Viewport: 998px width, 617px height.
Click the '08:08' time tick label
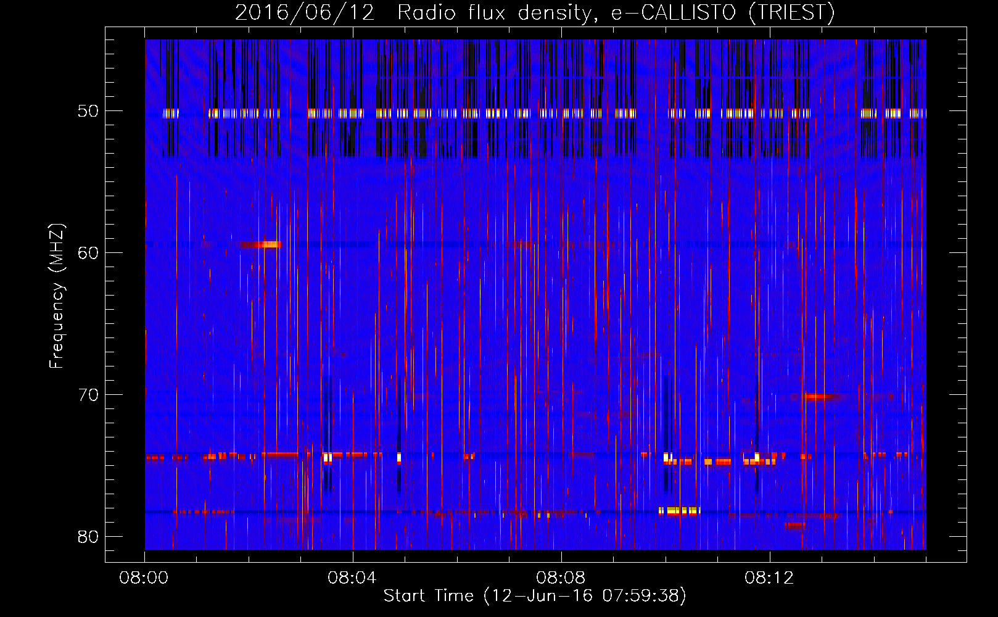pos(561,578)
